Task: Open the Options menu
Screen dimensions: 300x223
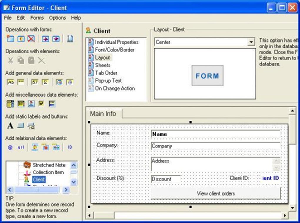Action: click(x=57, y=18)
